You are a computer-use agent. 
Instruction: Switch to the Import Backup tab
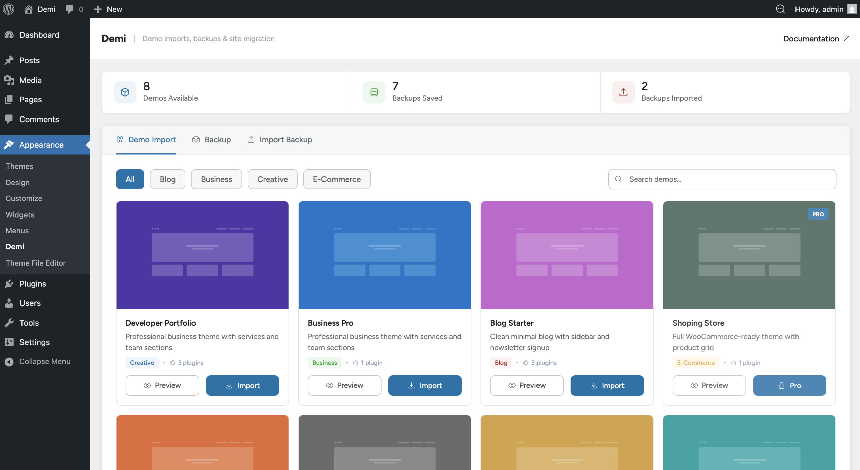click(x=280, y=140)
